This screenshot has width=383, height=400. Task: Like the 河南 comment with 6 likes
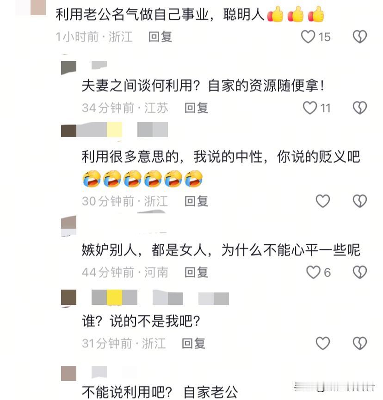313,272
